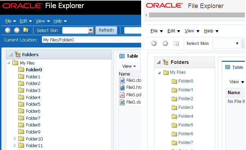
Task: Click folder icon of Folder11 in left tree
Action: point(21,145)
